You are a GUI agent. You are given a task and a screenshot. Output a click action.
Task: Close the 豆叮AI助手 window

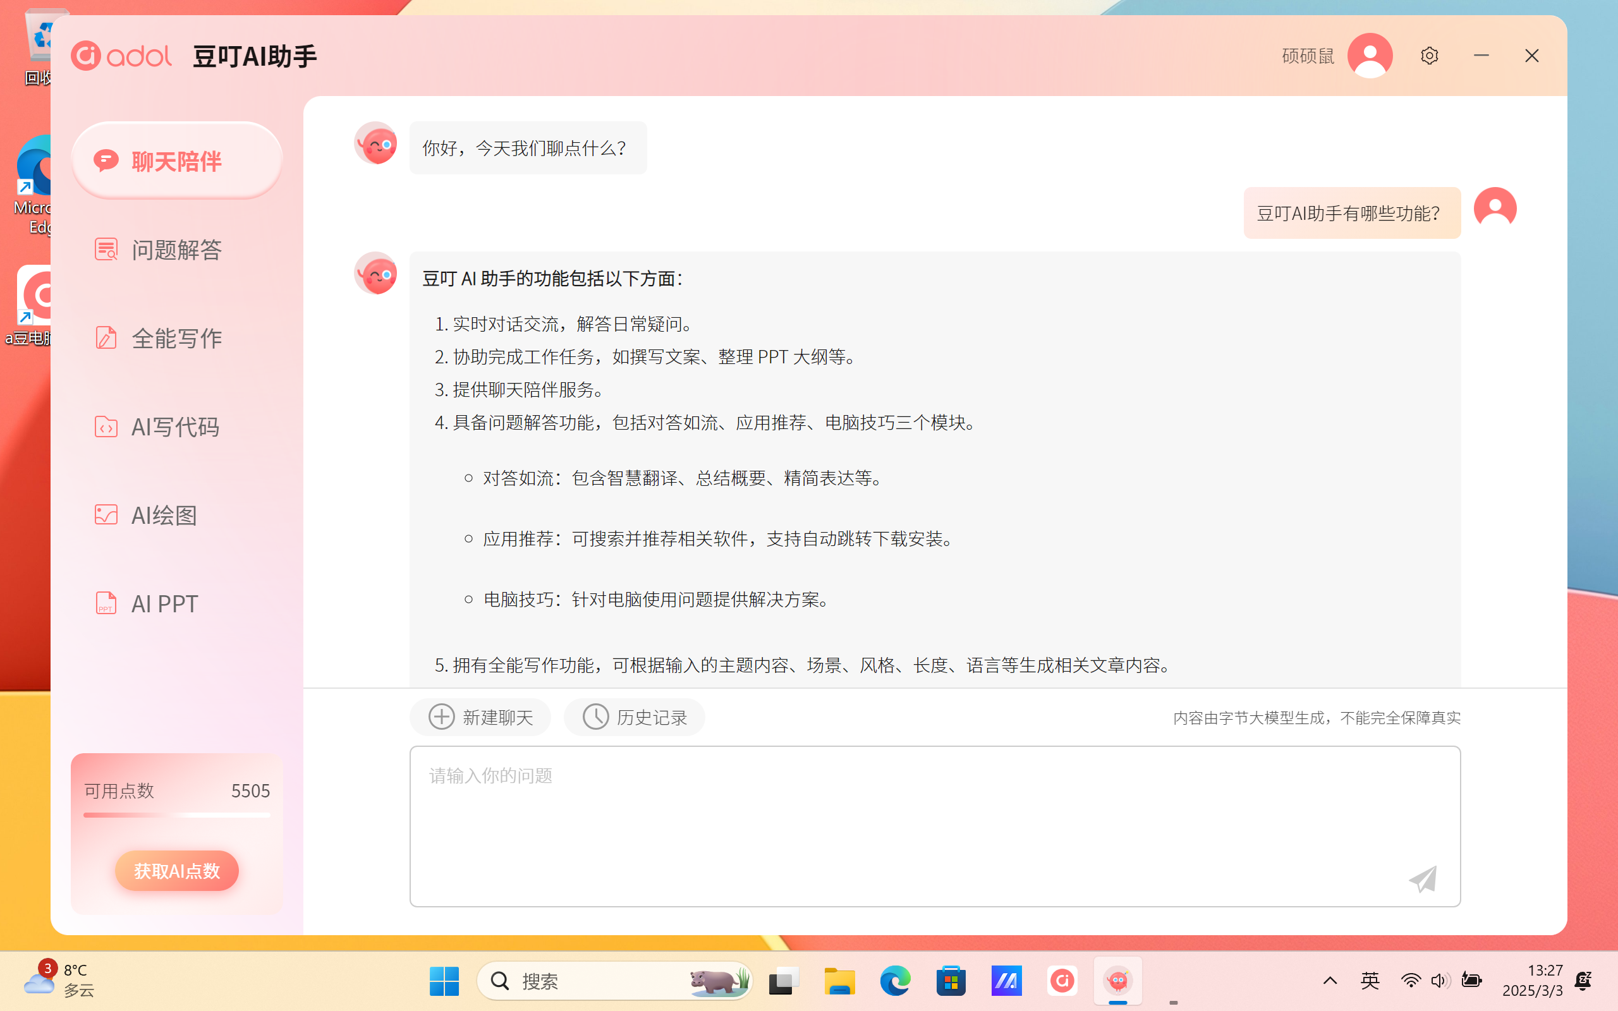coord(1532,56)
